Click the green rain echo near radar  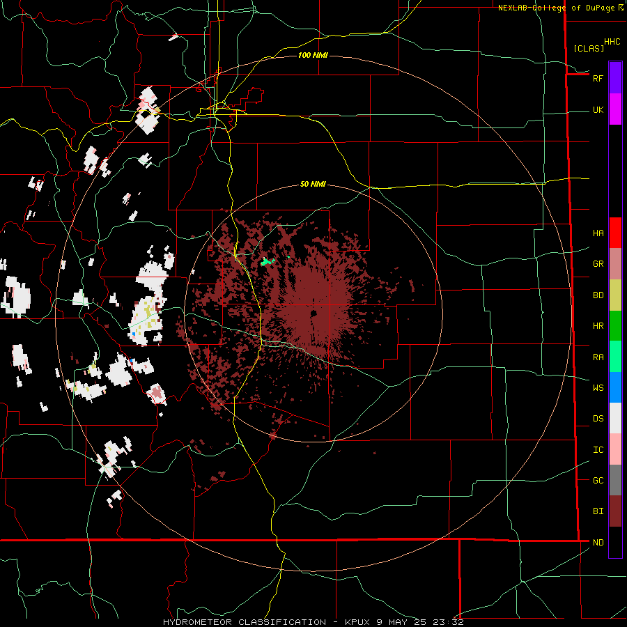coord(268,262)
